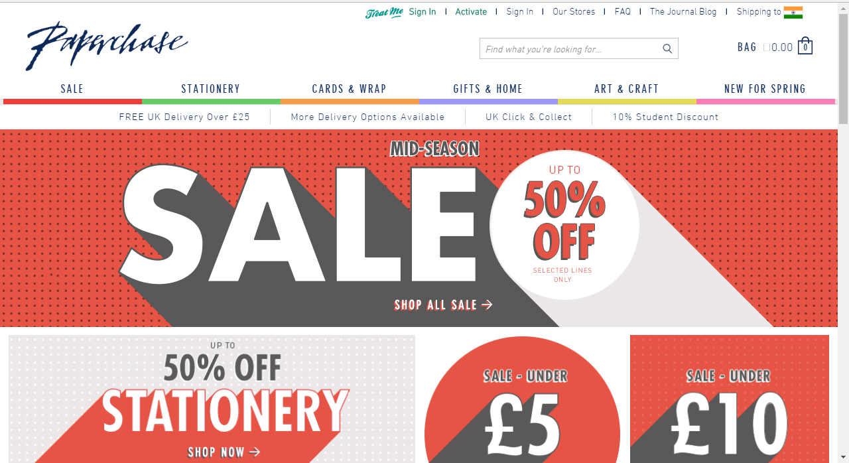Image resolution: width=849 pixels, height=463 pixels.
Task: Open the Sale menu
Action: pos(72,88)
